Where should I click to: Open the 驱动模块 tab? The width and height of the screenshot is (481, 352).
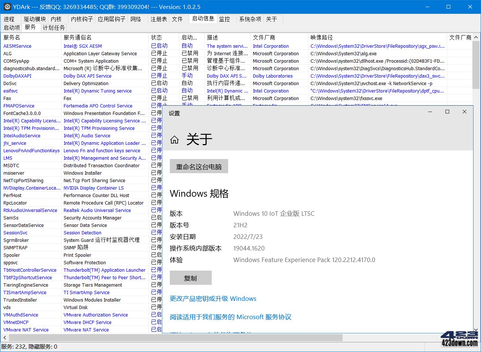[x=34, y=19]
